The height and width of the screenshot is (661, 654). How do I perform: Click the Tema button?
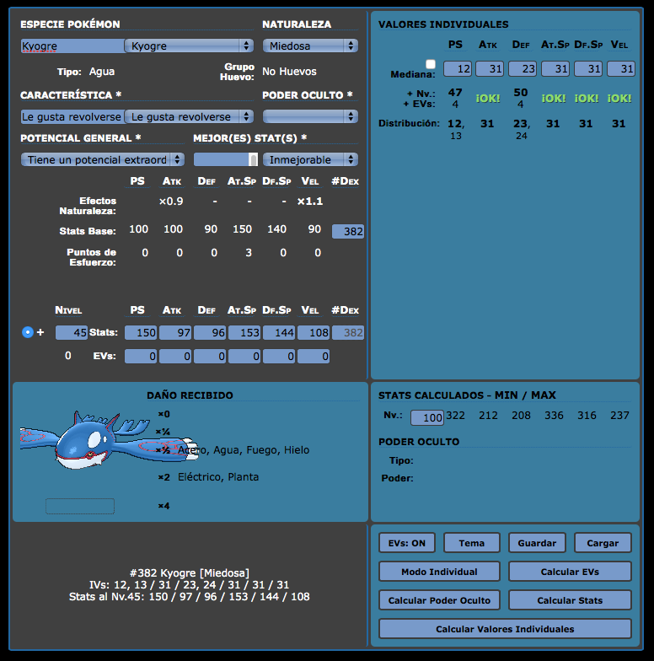coord(472,543)
